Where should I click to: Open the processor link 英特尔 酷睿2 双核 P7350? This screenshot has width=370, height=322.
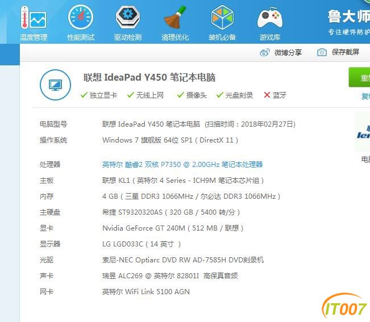click(x=182, y=164)
